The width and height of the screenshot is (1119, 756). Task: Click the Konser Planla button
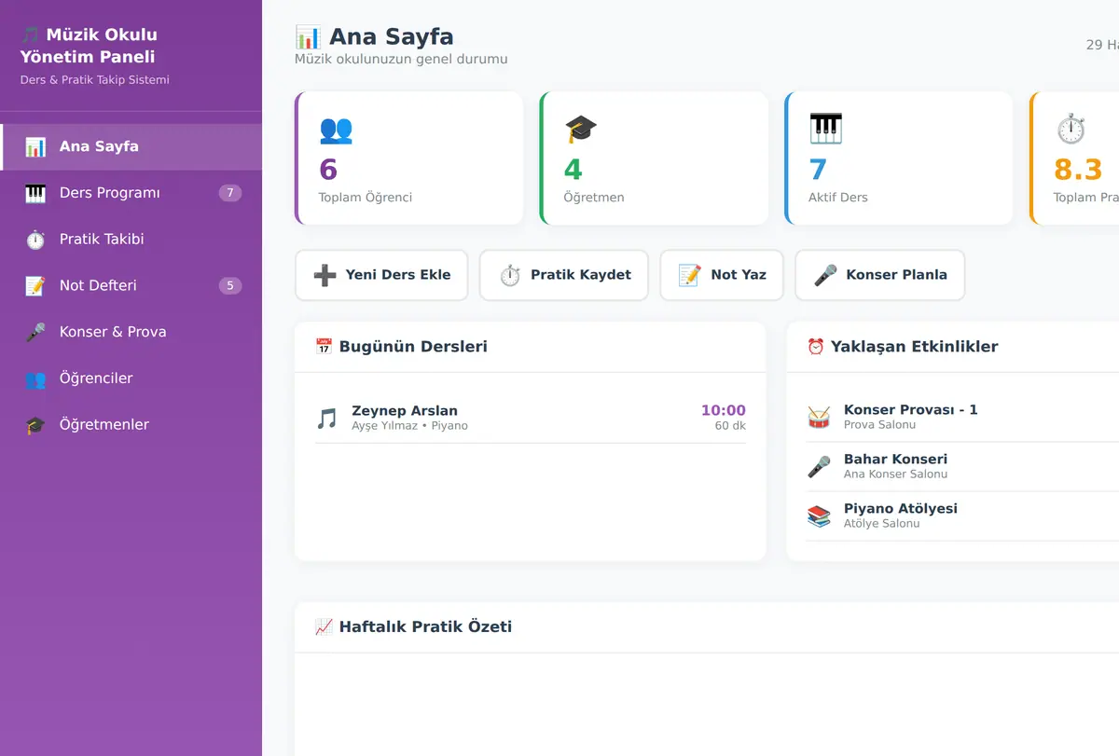click(x=879, y=275)
